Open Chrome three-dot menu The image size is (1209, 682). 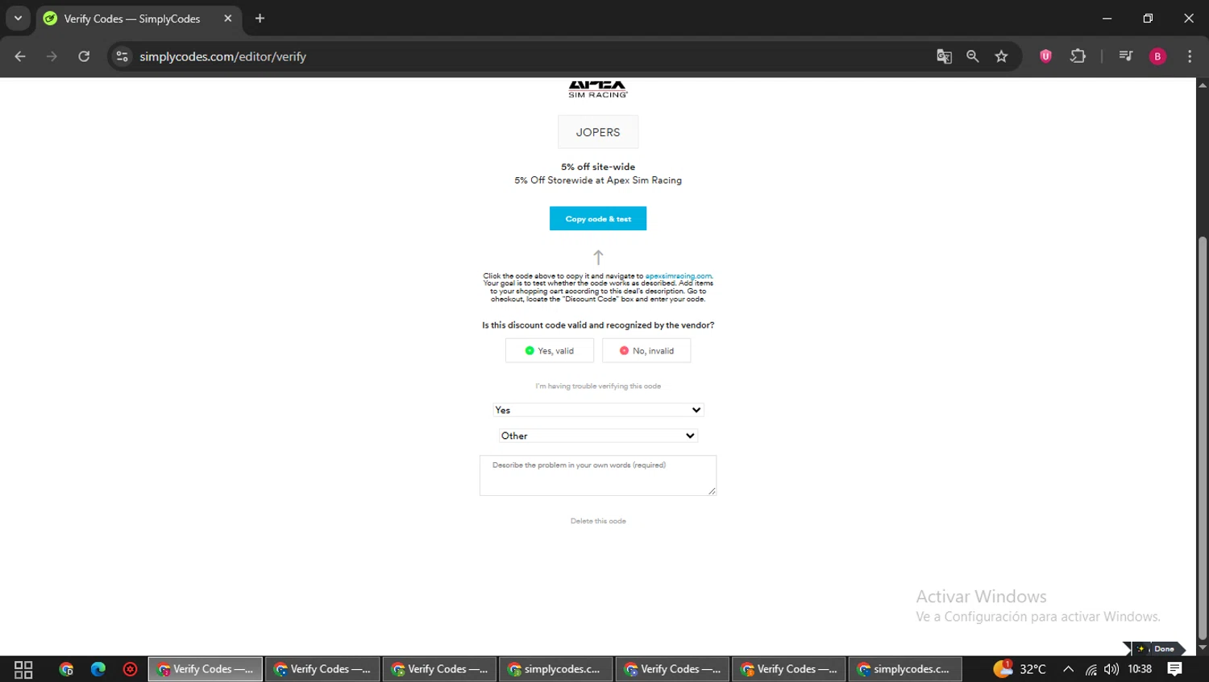(1190, 56)
